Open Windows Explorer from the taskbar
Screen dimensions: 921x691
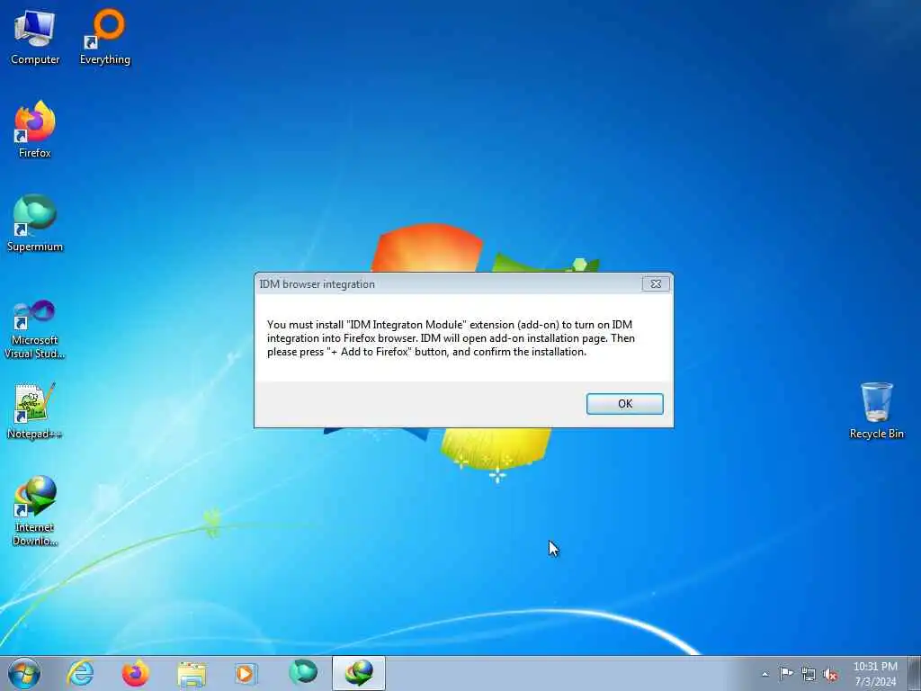coord(192,673)
